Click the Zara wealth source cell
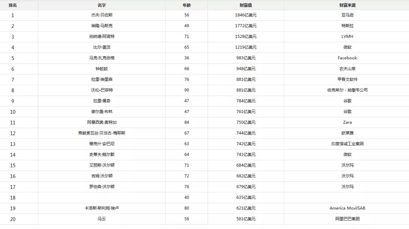Viewport: 409px width, 229px height. point(347,122)
